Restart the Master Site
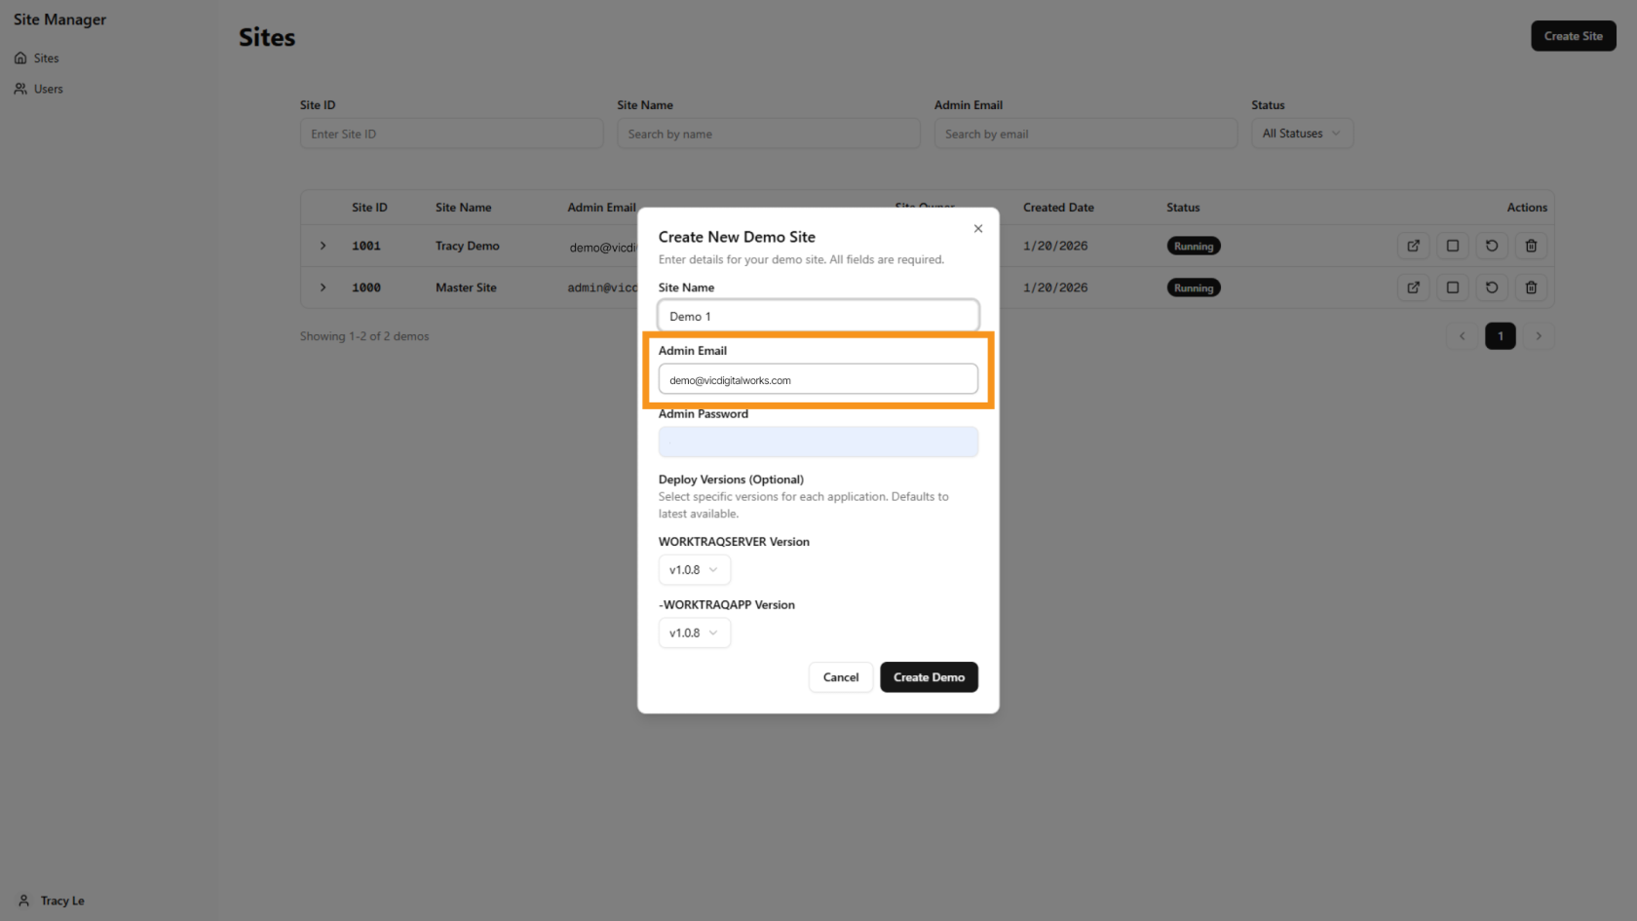 coord(1491,288)
